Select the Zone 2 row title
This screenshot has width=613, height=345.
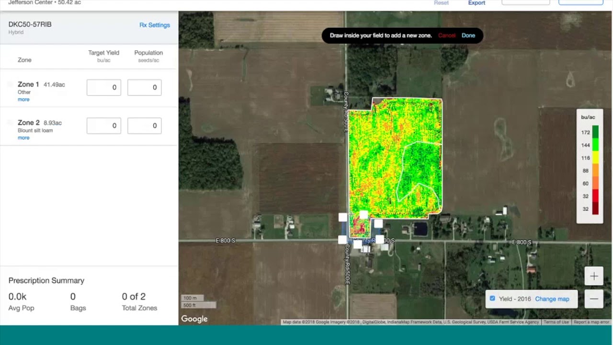(x=28, y=123)
